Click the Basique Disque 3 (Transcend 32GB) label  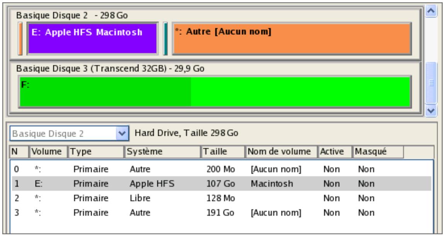tap(110, 69)
